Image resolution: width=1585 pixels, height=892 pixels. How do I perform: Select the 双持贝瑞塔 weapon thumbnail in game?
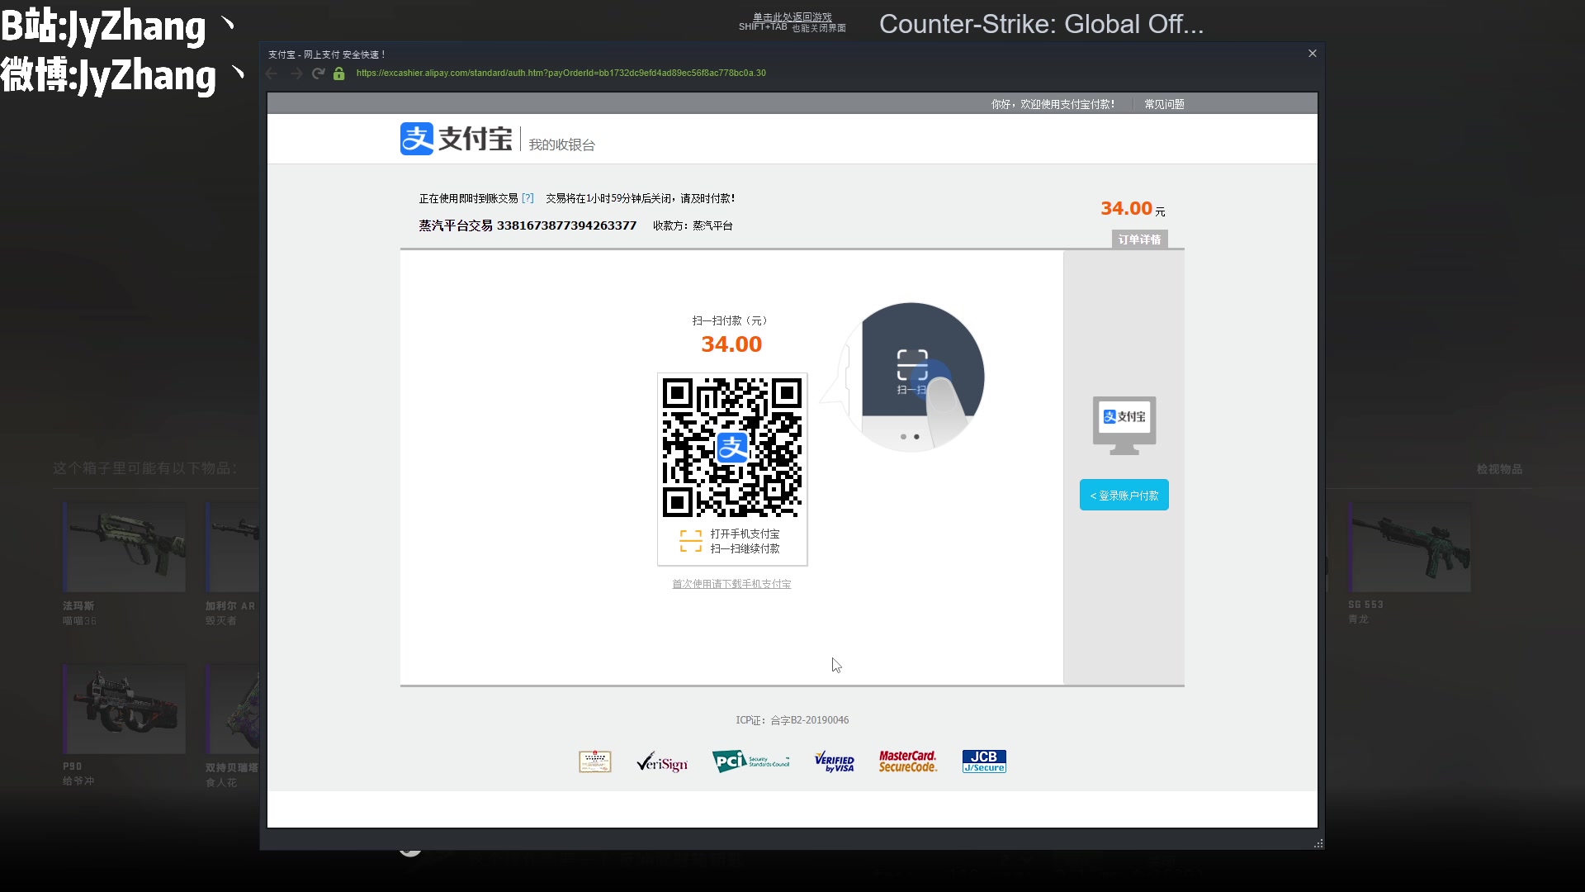click(x=233, y=709)
